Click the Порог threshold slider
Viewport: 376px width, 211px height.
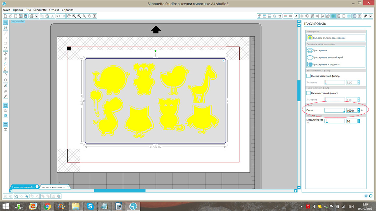335,110
